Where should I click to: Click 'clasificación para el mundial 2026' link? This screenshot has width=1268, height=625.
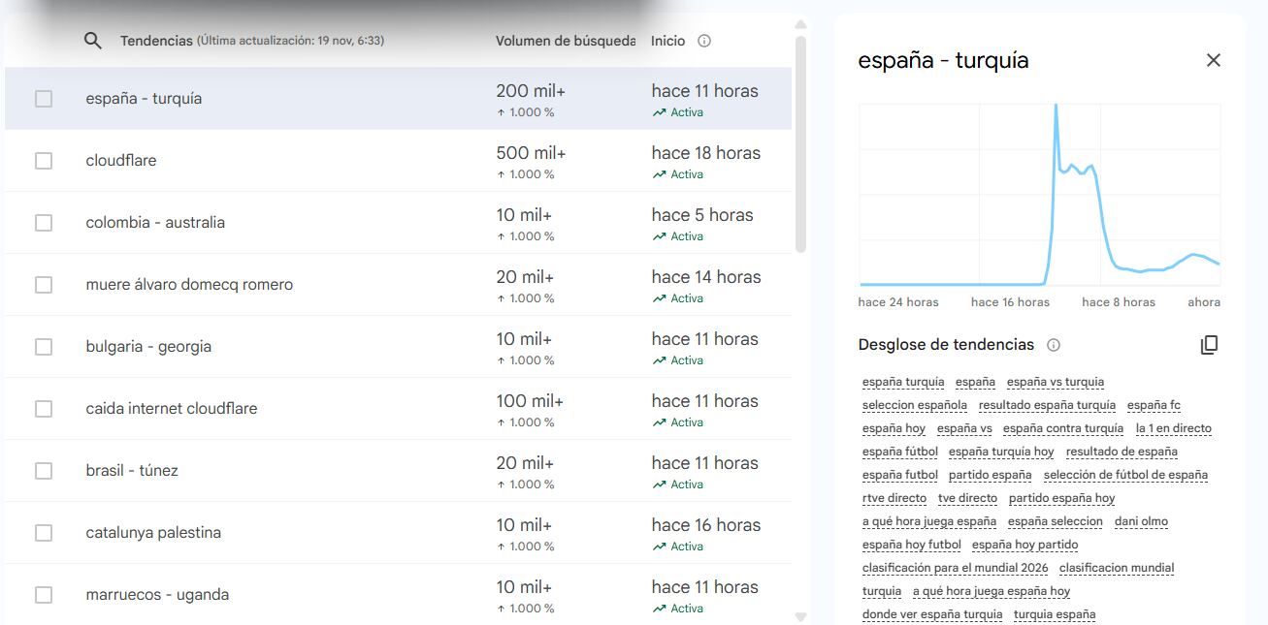pyautogui.click(x=955, y=568)
